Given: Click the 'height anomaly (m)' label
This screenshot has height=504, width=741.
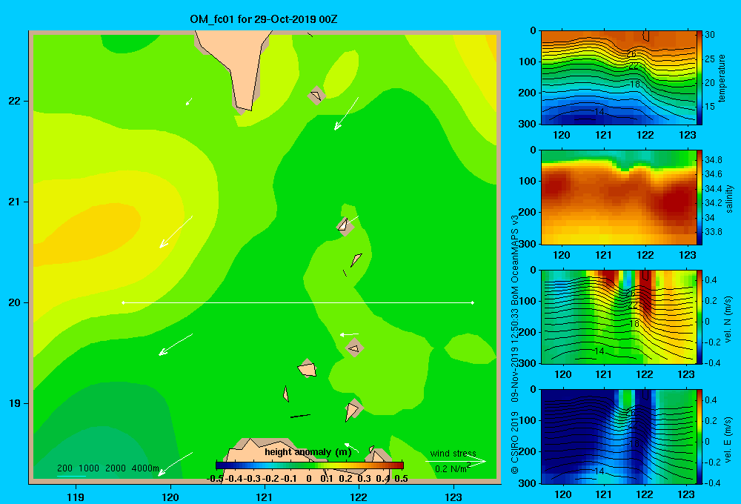Looking at the screenshot, I should 308,452.
